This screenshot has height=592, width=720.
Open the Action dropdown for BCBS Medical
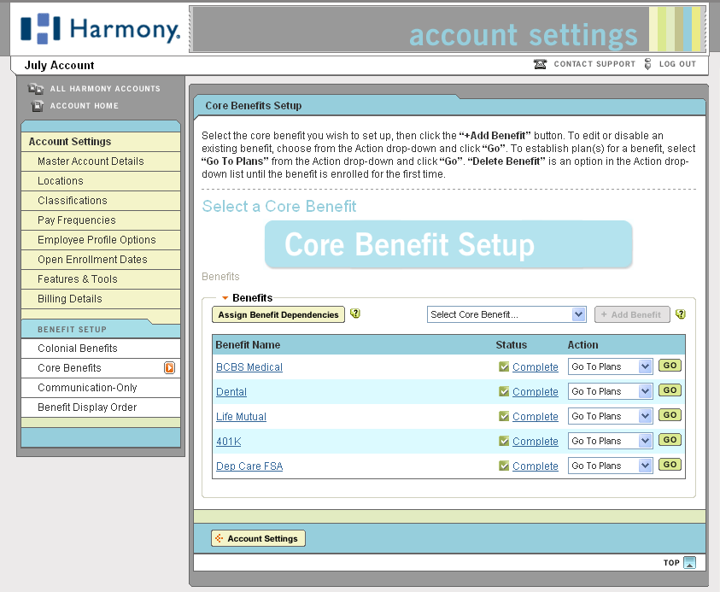click(x=610, y=366)
